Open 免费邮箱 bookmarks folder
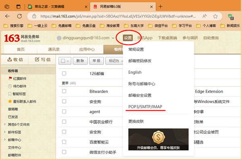The height and width of the screenshot is (160, 242). coord(62,26)
